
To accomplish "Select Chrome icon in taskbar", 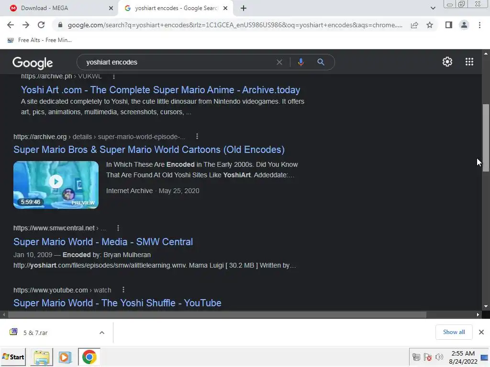I will pyautogui.click(x=89, y=357).
